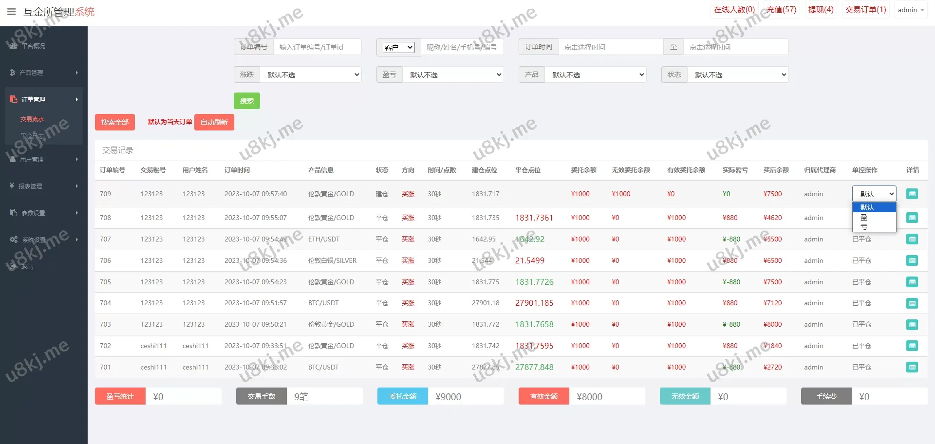The height and width of the screenshot is (444, 935).
Task: Open the admin user menu
Action: [910, 10]
